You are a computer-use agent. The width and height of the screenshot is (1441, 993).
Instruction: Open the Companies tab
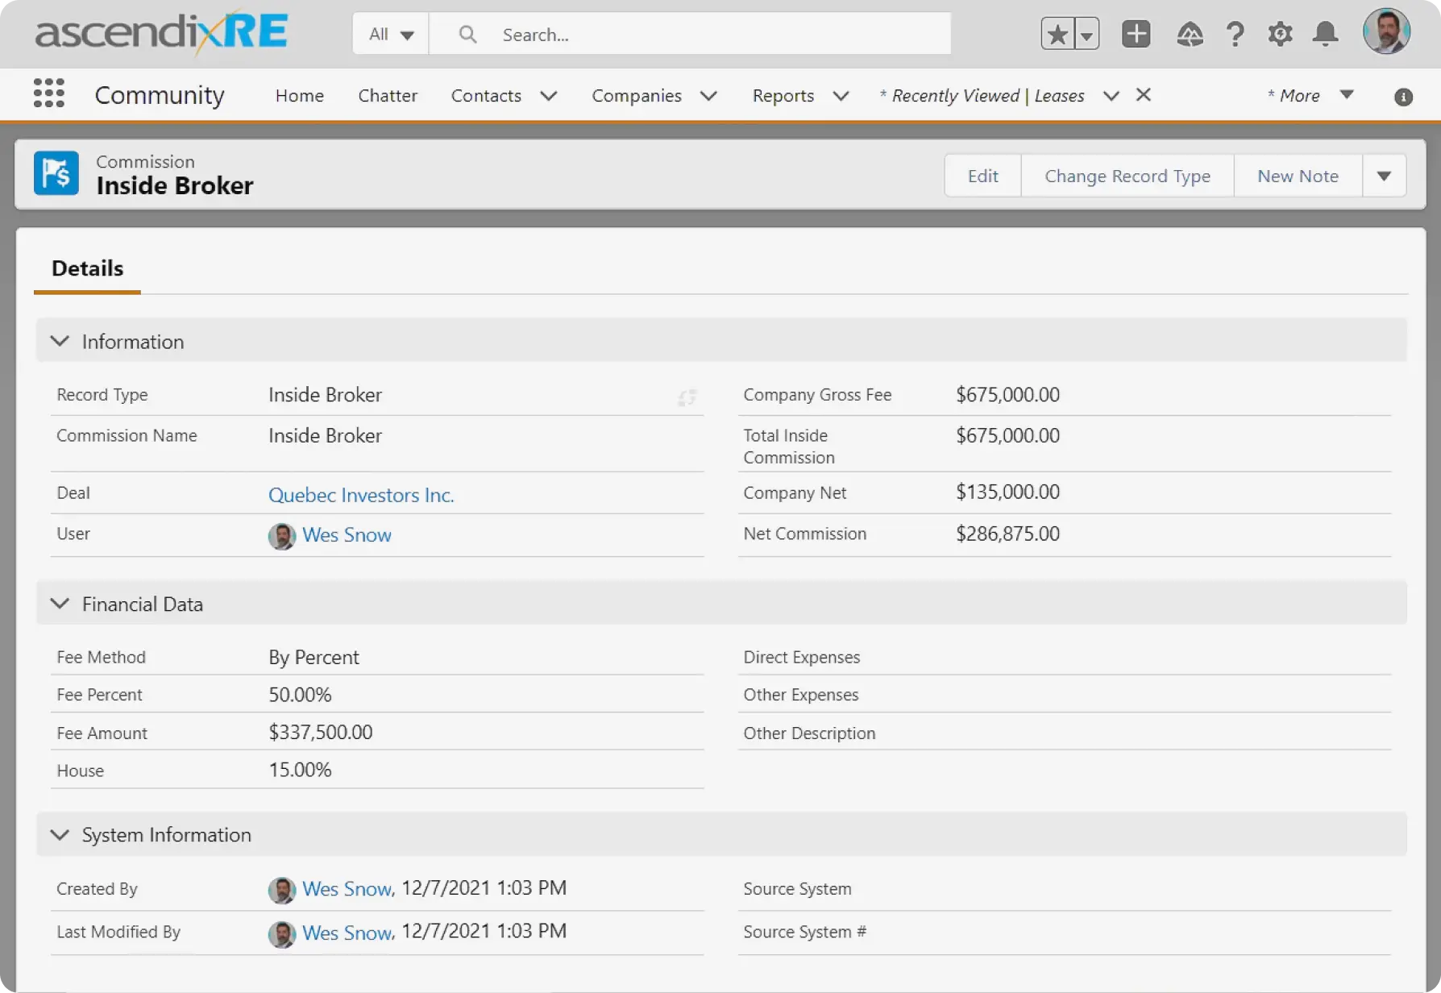(x=637, y=95)
